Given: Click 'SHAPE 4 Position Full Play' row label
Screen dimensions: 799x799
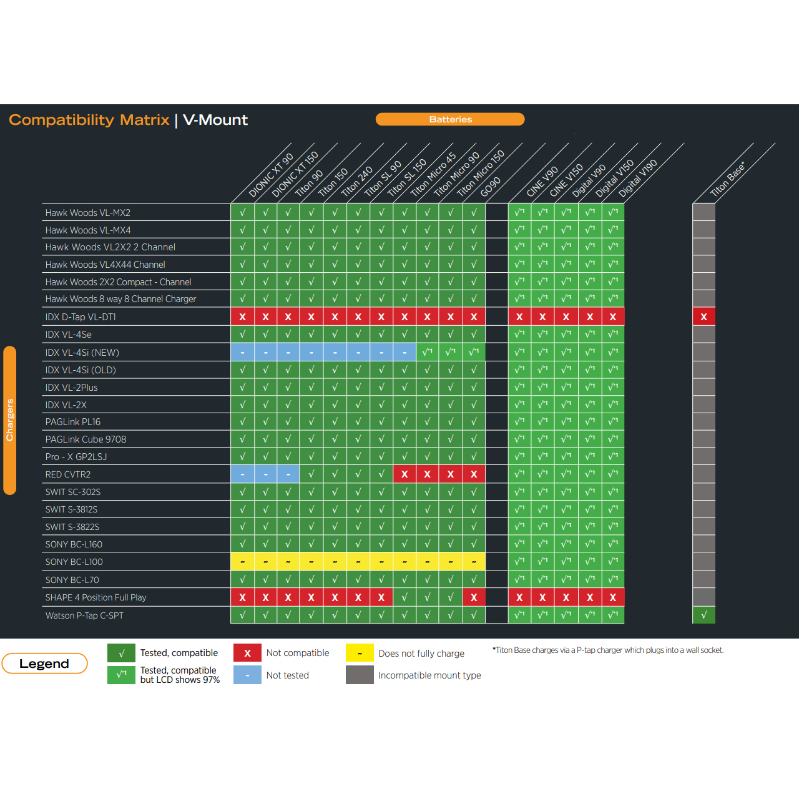Looking at the screenshot, I should (96, 597).
